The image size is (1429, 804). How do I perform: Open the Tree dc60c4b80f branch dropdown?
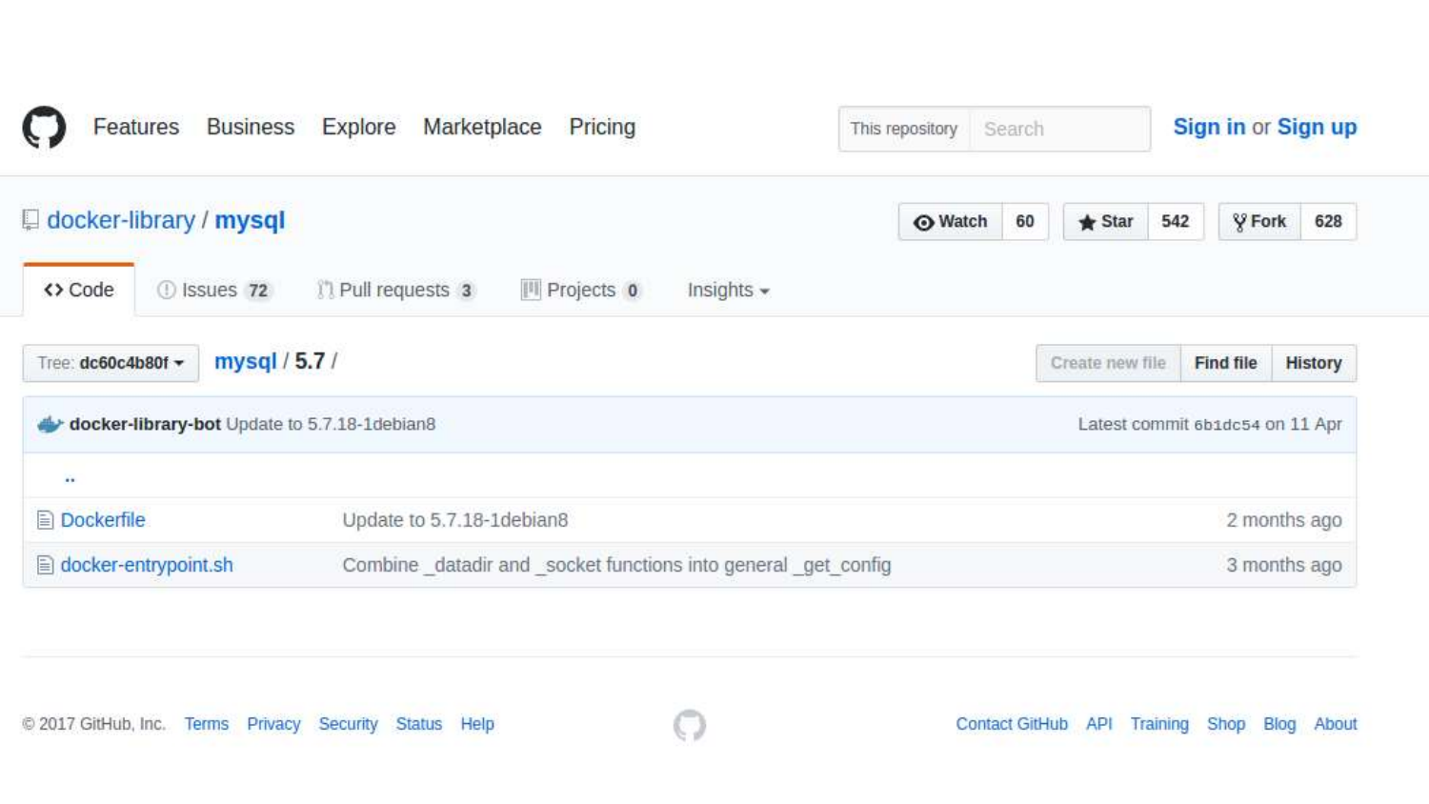(x=111, y=363)
